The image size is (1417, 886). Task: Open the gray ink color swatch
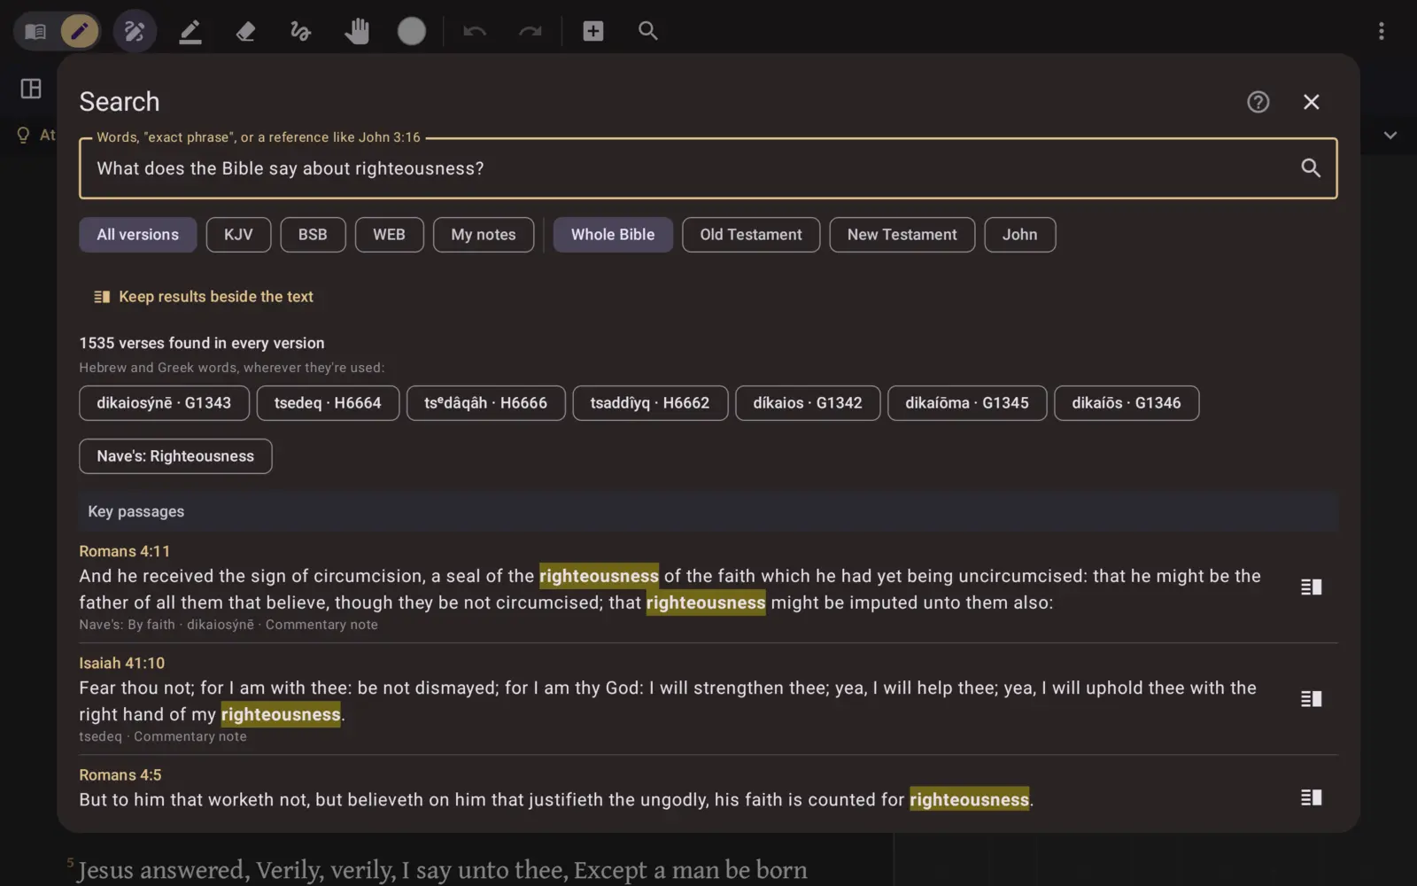click(x=412, y=32)
